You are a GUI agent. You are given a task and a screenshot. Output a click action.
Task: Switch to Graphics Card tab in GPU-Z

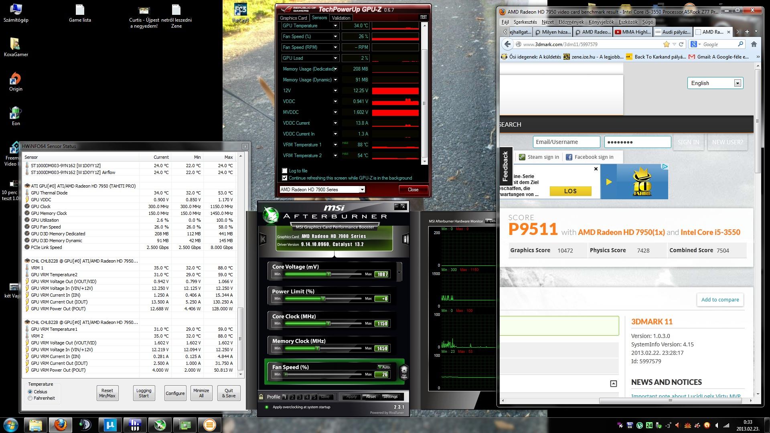tap(294, 18)
